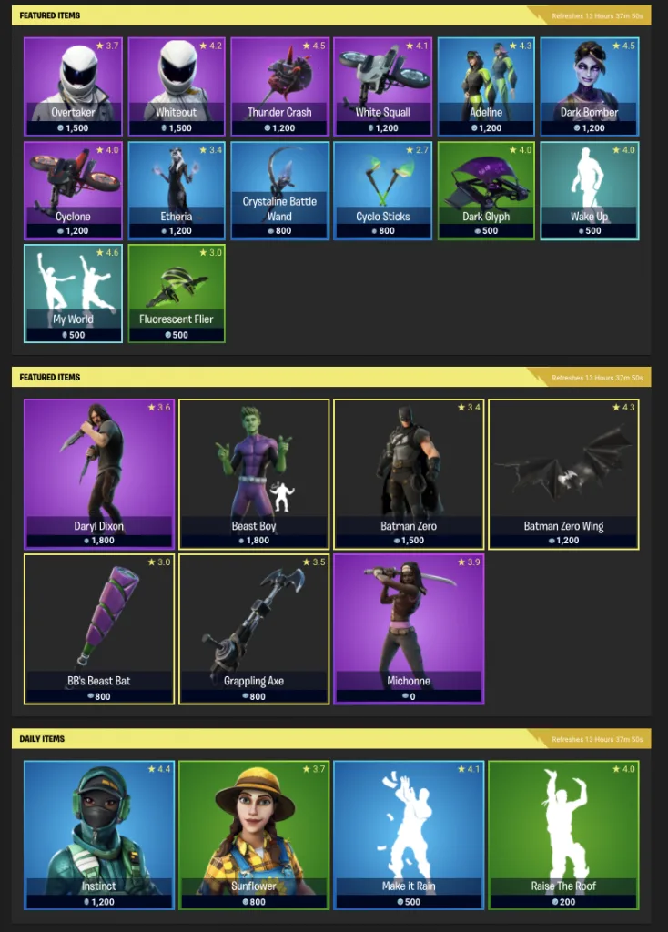Open the Fluorescent Flier glider
The width and height of the screenshot is (668, 932).
[x=177, y=294]
